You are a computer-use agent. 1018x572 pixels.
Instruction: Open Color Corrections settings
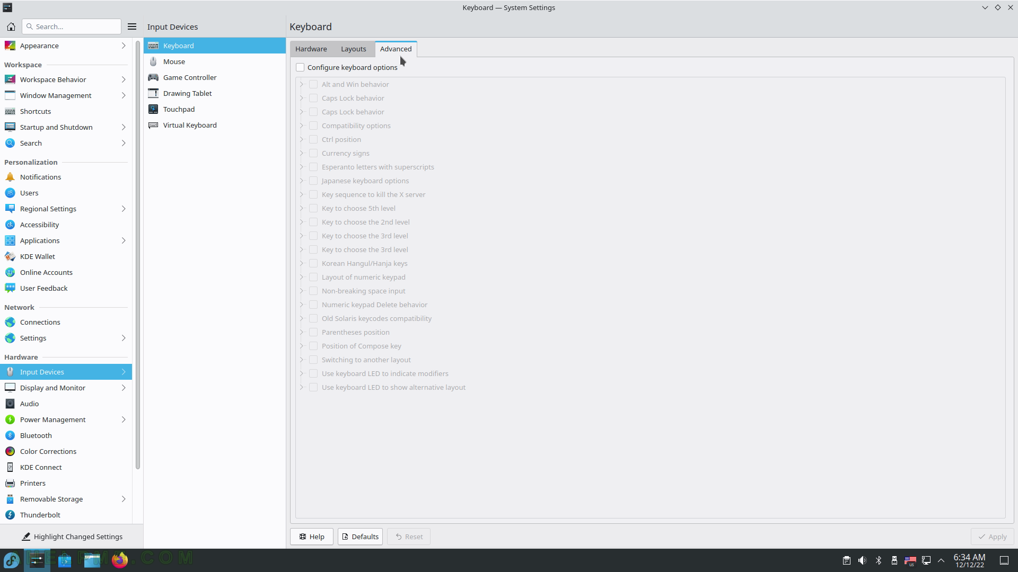(66, 451)
